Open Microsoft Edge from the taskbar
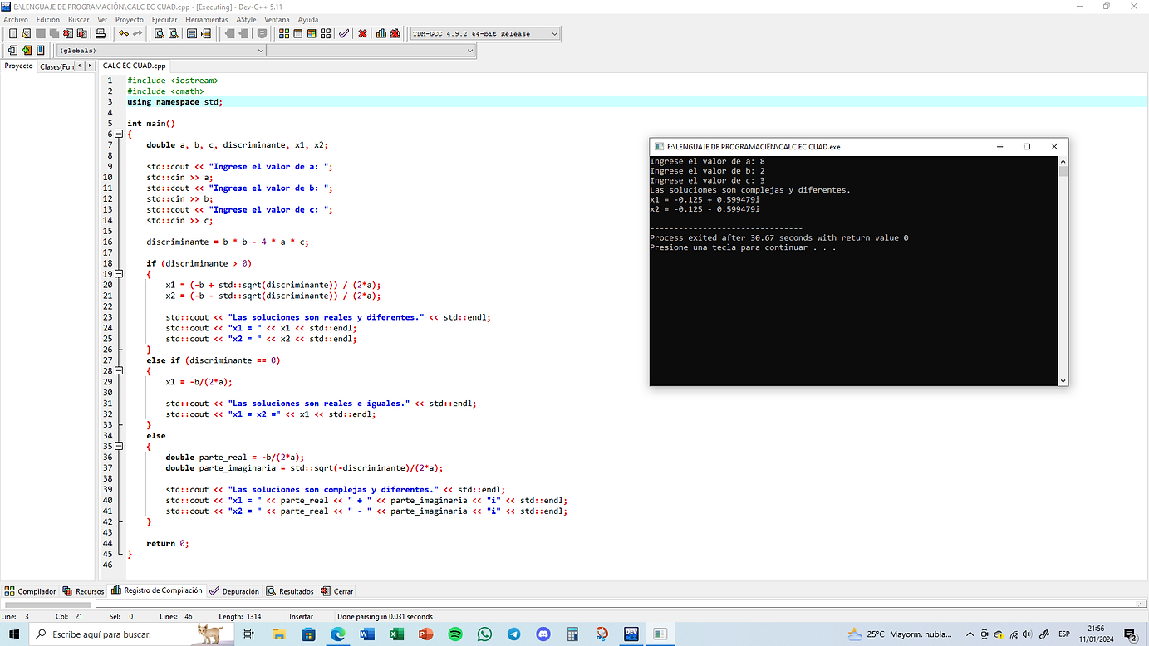Viewport: 1149px width, 646px height. [x=337, y=634]
